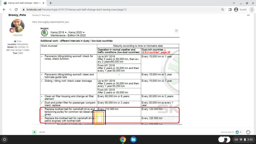Viewport: 256px width, 144px height.
Task: Select the Karoq cam belt change tab
Action: pos(24,3)
